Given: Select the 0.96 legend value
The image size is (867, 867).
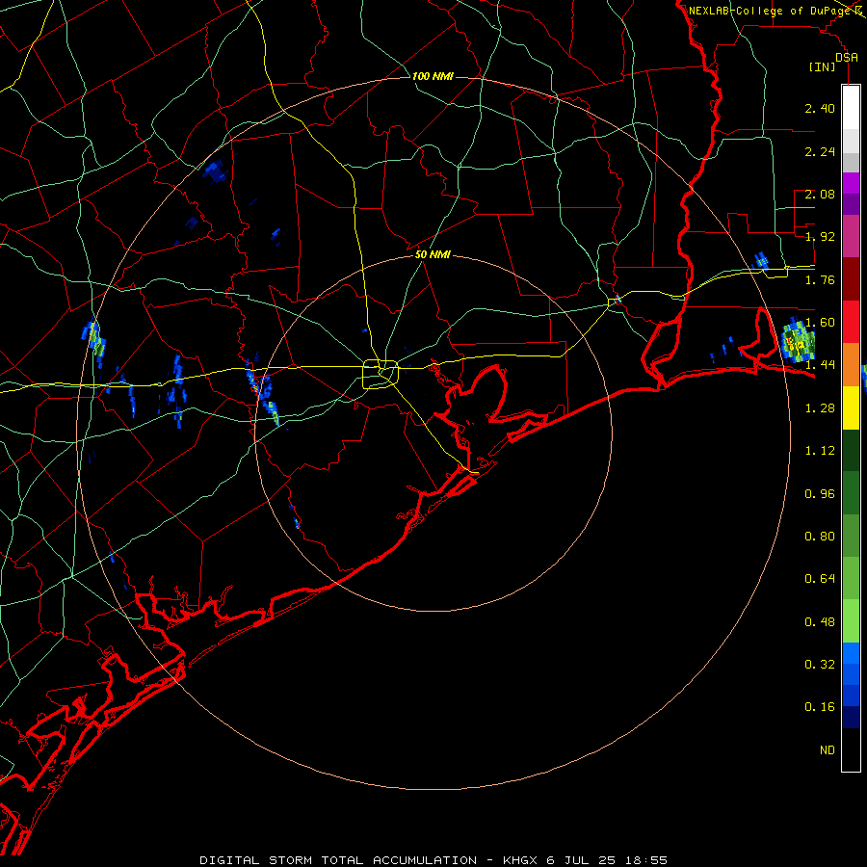Looking at the screenshot, I should click(x=820, y=494).
